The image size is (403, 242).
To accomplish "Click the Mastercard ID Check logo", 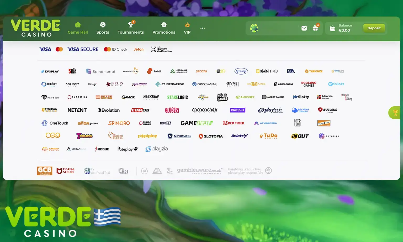I will click(115, 49).
